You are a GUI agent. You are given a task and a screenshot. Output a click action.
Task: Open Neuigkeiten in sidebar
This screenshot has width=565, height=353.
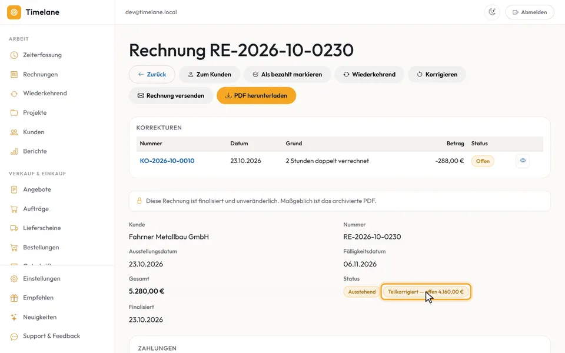[x=39, y=317]
